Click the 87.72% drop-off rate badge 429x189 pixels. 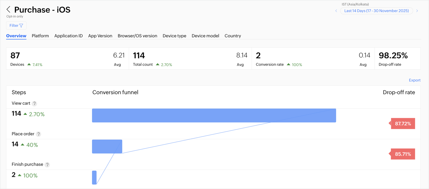[403, 124]
